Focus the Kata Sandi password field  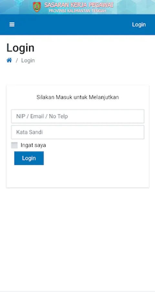77,132
